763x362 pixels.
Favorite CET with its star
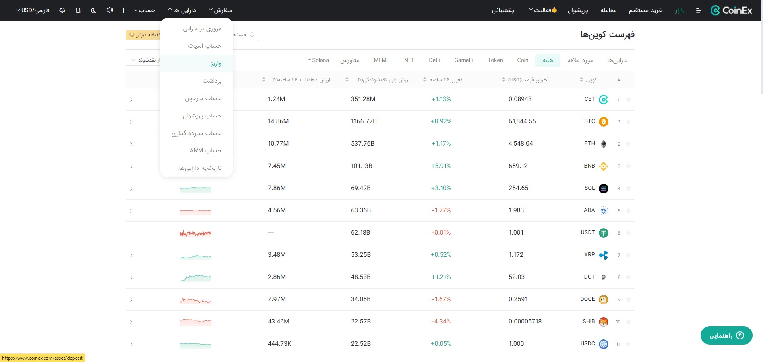tap(628, 100)
